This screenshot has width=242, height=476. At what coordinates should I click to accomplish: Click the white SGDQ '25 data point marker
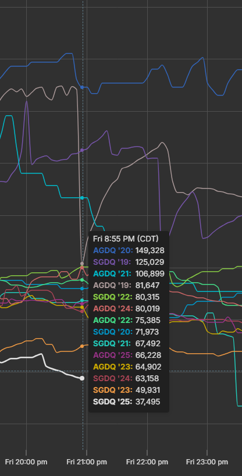82,378
